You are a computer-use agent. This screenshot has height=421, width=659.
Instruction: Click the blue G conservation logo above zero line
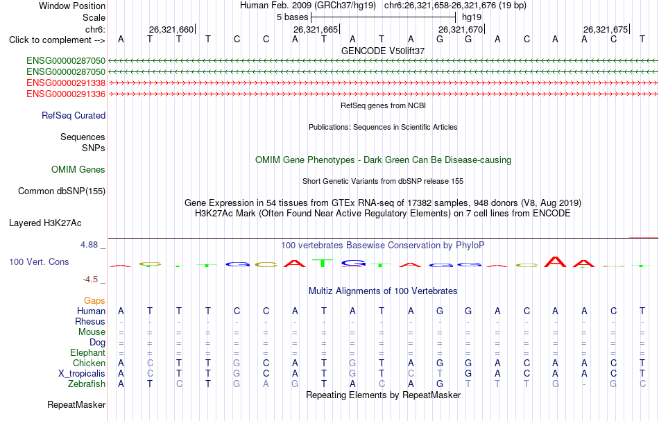(353, 264)
